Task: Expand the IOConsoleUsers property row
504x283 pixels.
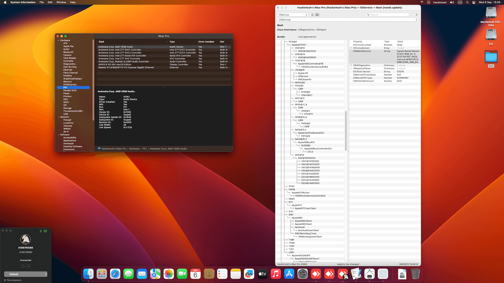Action: 351,48
